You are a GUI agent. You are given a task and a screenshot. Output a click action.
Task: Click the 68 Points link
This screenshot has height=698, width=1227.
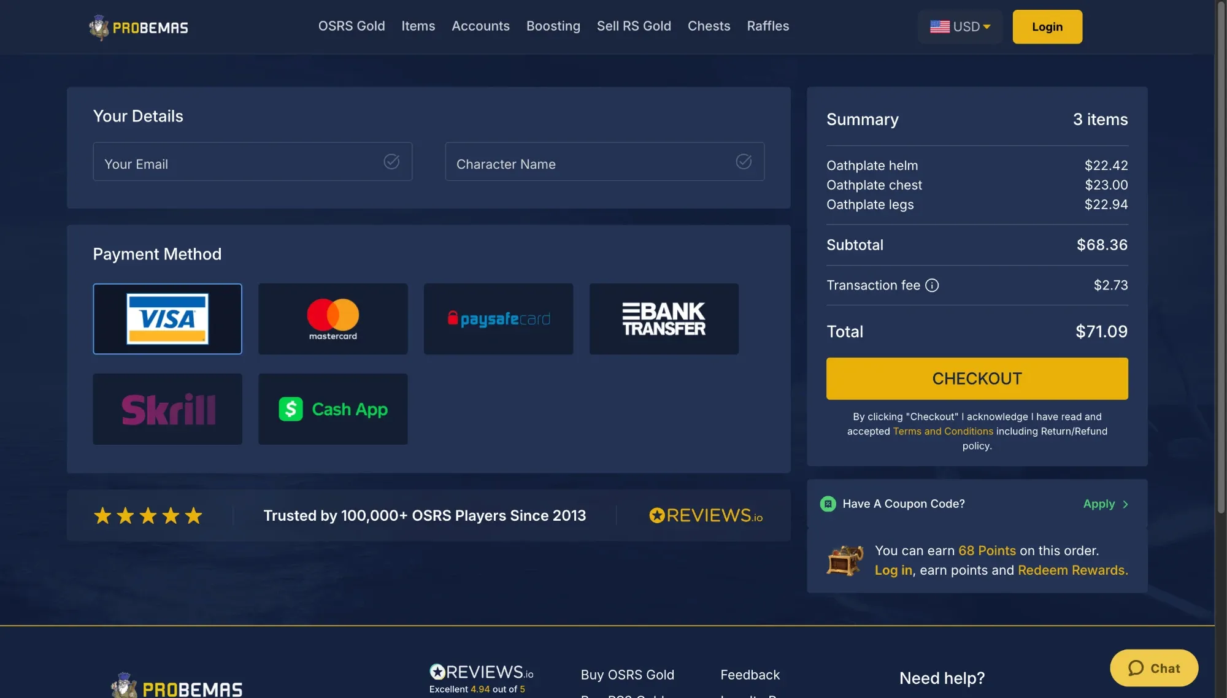click(x=987, y=551)
